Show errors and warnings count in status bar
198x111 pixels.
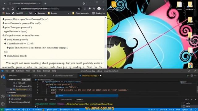(26, 110)
